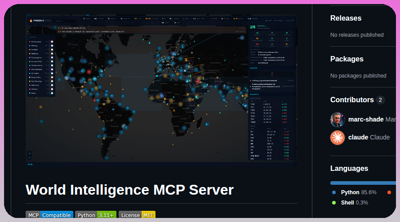Click the green Shell language dot
Screen dimensions: 400x222
coord(334,203)
